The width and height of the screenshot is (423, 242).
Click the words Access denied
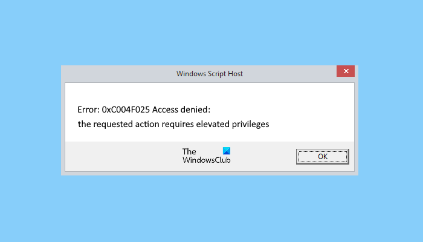pyautogui.click(x=187, y=109)
